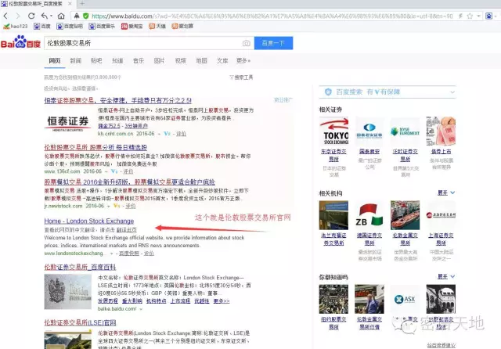The width and height of the screenshot is (501, 349).
Task: Open the 国泰君安 related link
Action: coord(369,151)
